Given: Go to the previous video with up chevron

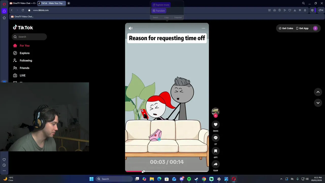Looking at the screenshot, I should pos(318,92).
